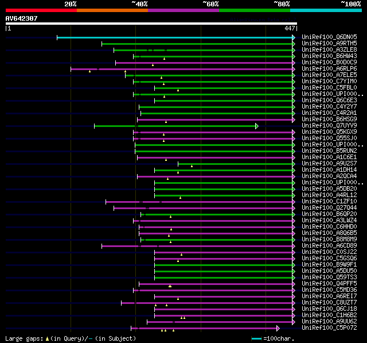Screen dimensions: 367x343
Task: Select the white AV642307 query sequence bar
Action: click(x=151, y=24)
